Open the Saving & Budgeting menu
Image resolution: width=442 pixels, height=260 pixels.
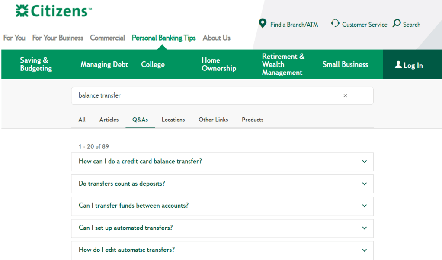[36, 64]
